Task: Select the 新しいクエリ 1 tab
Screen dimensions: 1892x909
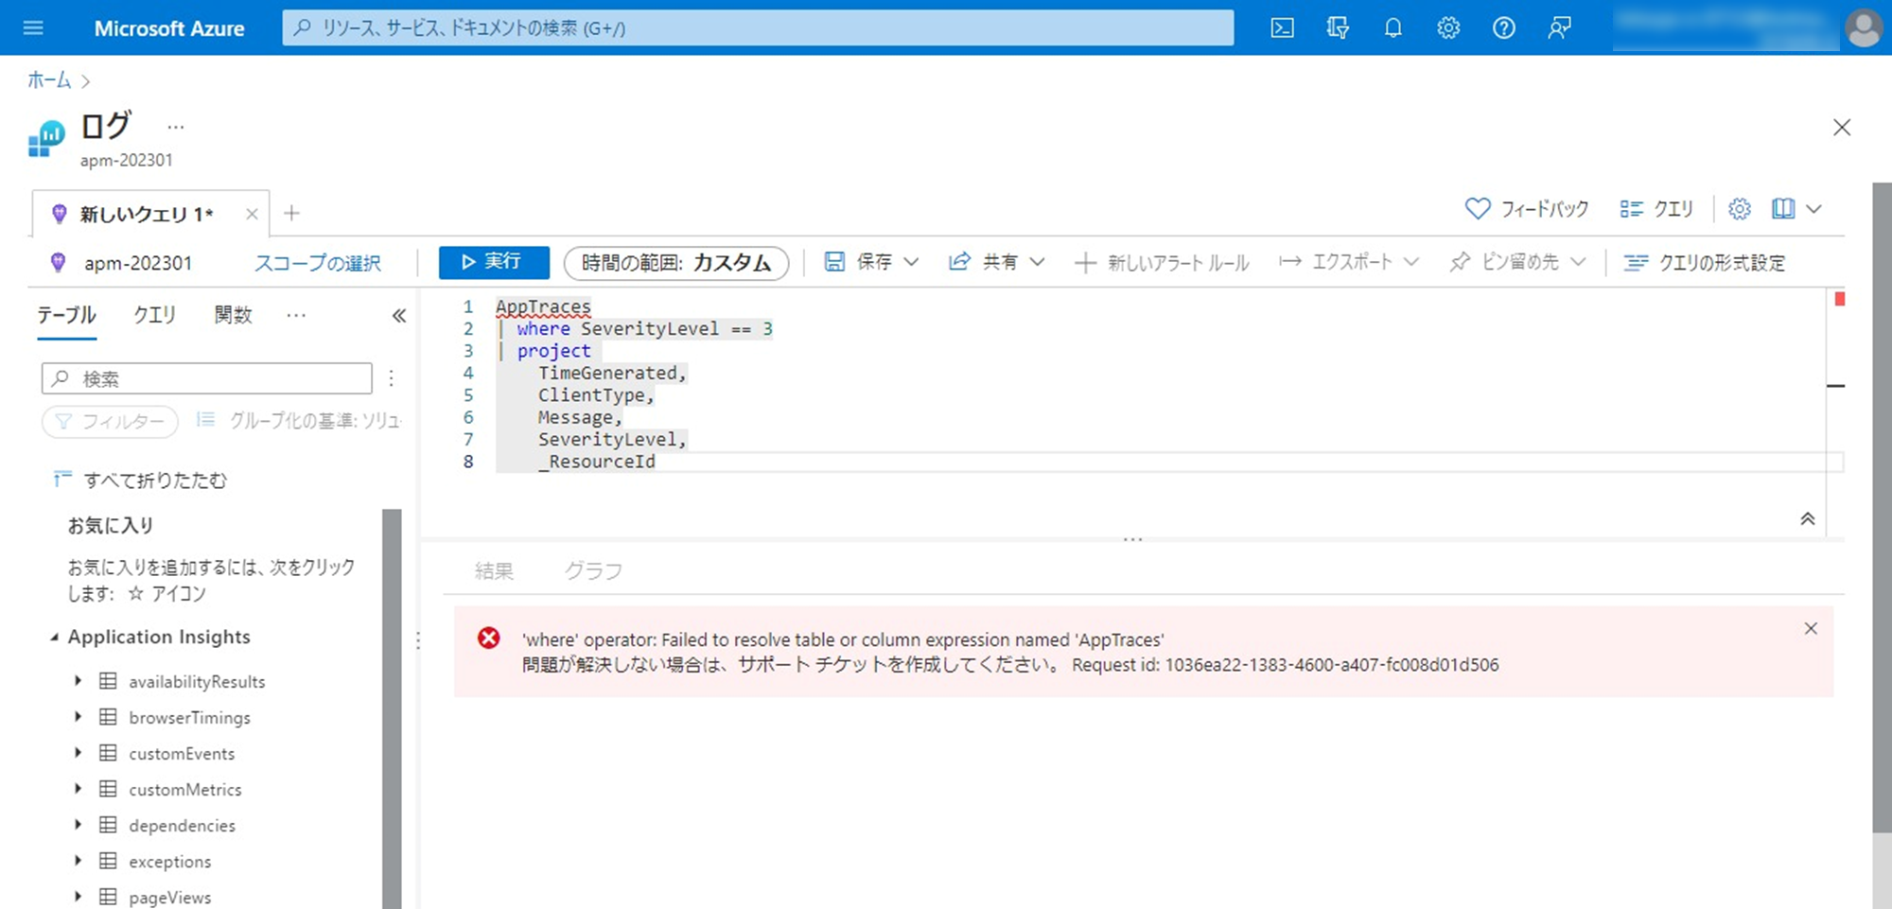Action: point(147,214)
